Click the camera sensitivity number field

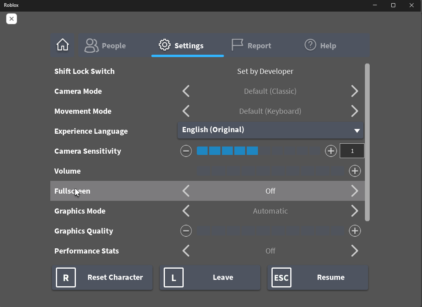click(352, 151)
